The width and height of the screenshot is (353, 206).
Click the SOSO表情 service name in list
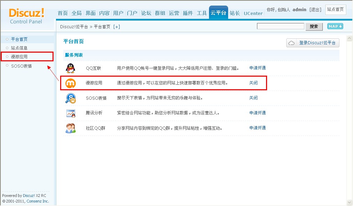coord(96,98)
